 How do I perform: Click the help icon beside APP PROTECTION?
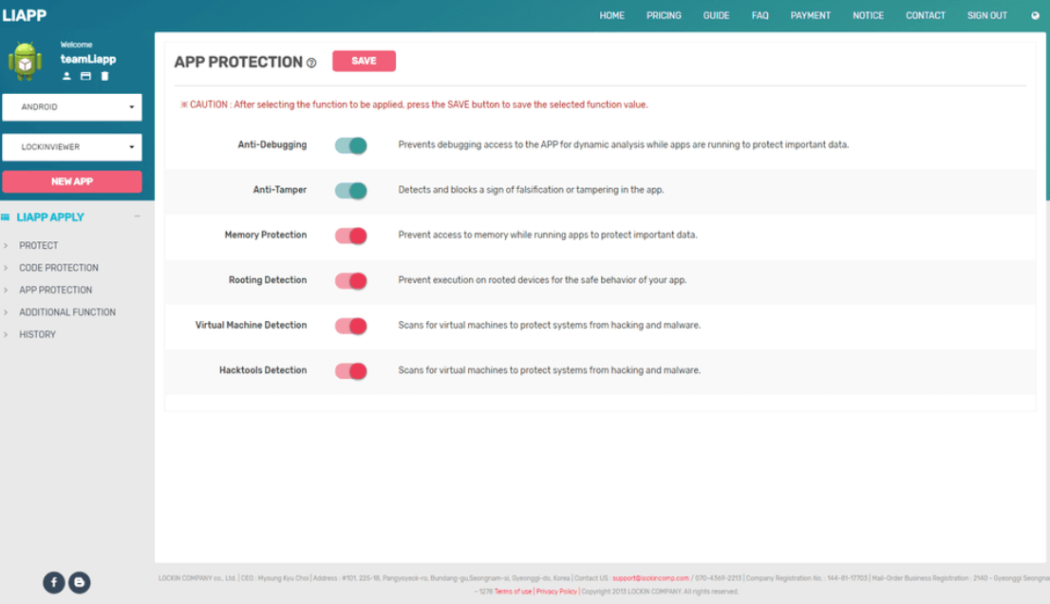pos(311,63)
